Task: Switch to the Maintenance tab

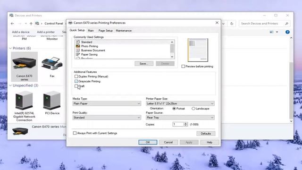Action: point(124,30)
